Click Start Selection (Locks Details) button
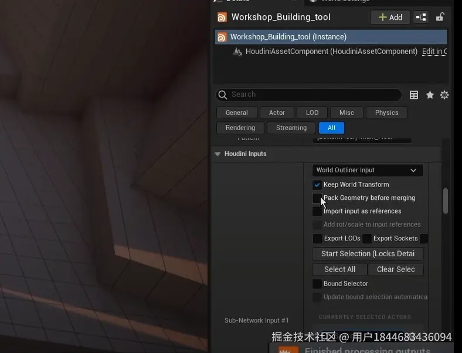This screenshot has width=462, height=353. click(368, 254)
